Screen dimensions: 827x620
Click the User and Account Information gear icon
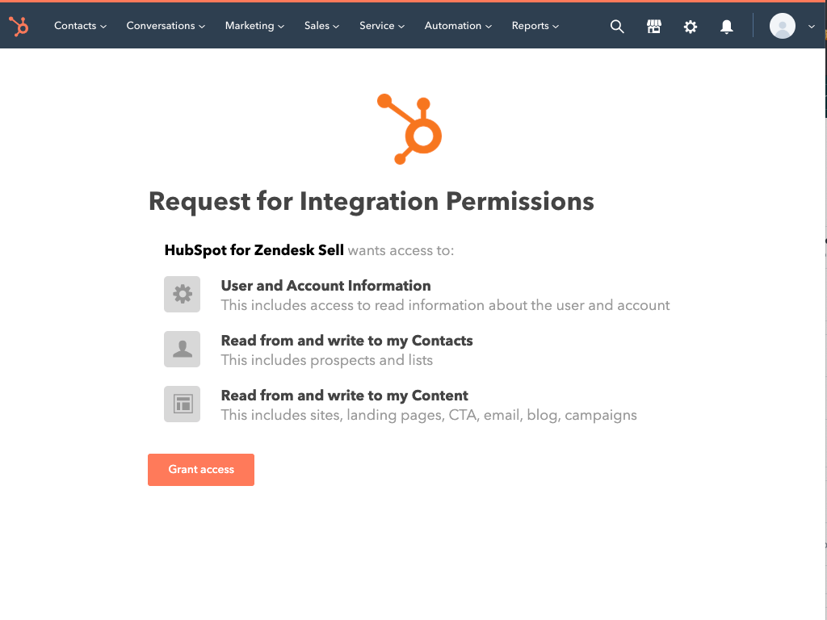click(182, 295)
